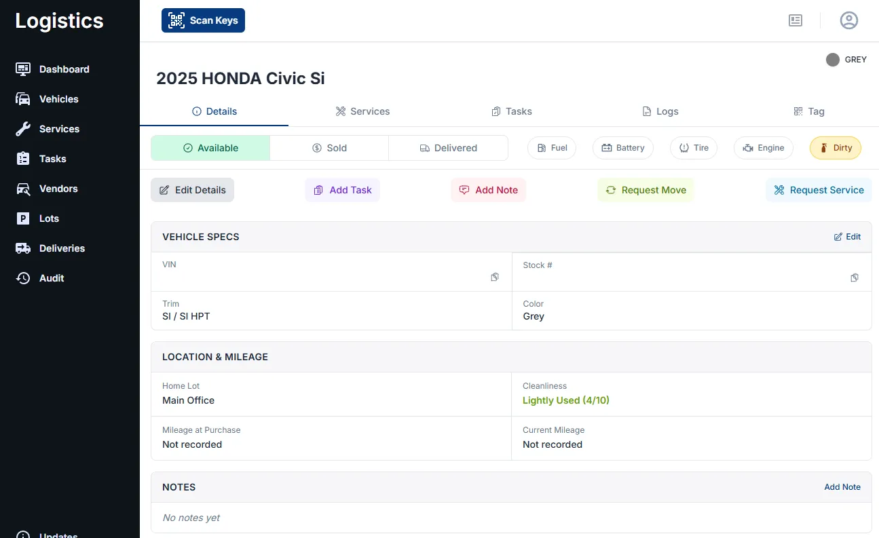Open the Audit sidebar page
This screenshot has height=538, width=879.
40,278
